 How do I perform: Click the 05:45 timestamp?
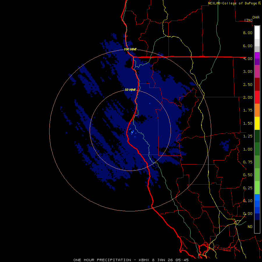point(182,260)
